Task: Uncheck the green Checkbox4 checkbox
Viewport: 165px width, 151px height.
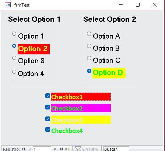Action: coord(48,130)
